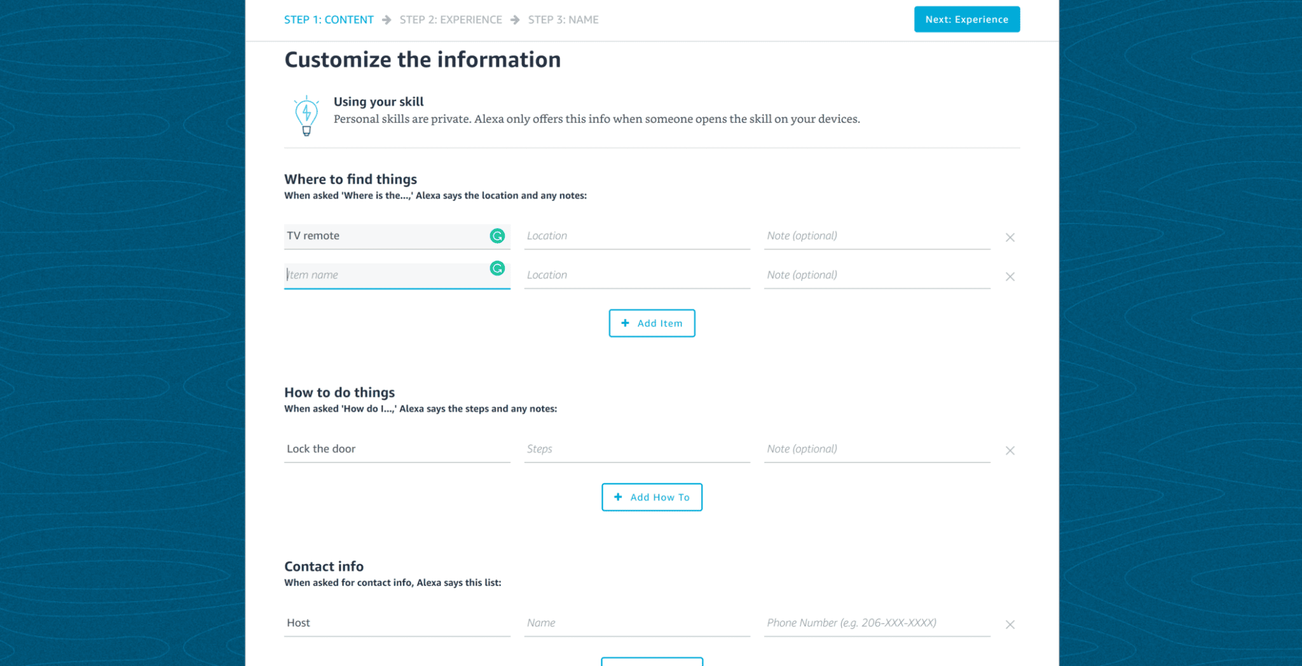Click the plus icon on Add Item

click(625, 323)
